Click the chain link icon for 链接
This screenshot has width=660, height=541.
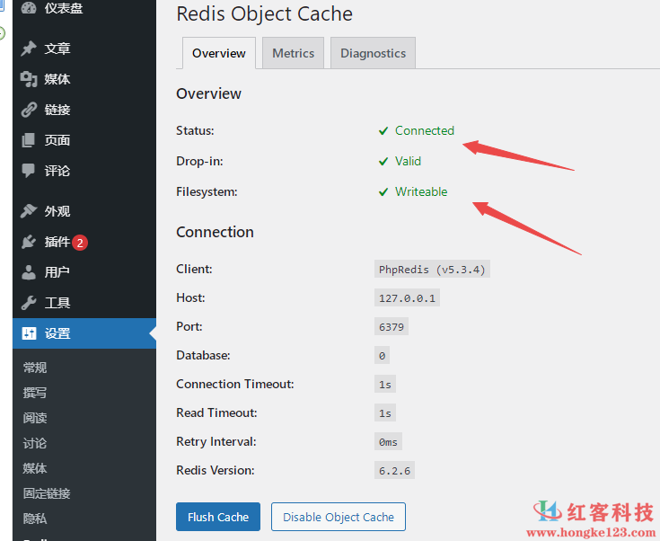pyautogui.click(x=29, y=110)
